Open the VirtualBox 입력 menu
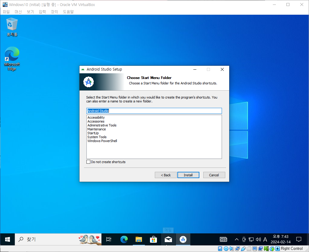The image size is (309, 252). point(42,12)
